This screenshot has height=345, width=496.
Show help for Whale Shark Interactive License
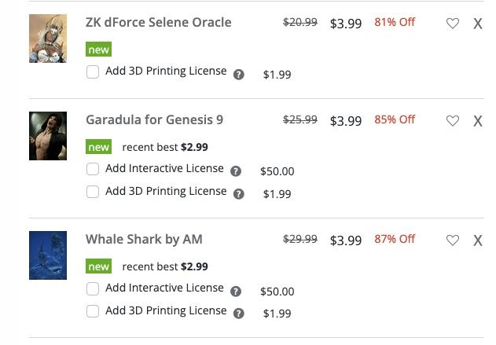[x=236, y=291]
